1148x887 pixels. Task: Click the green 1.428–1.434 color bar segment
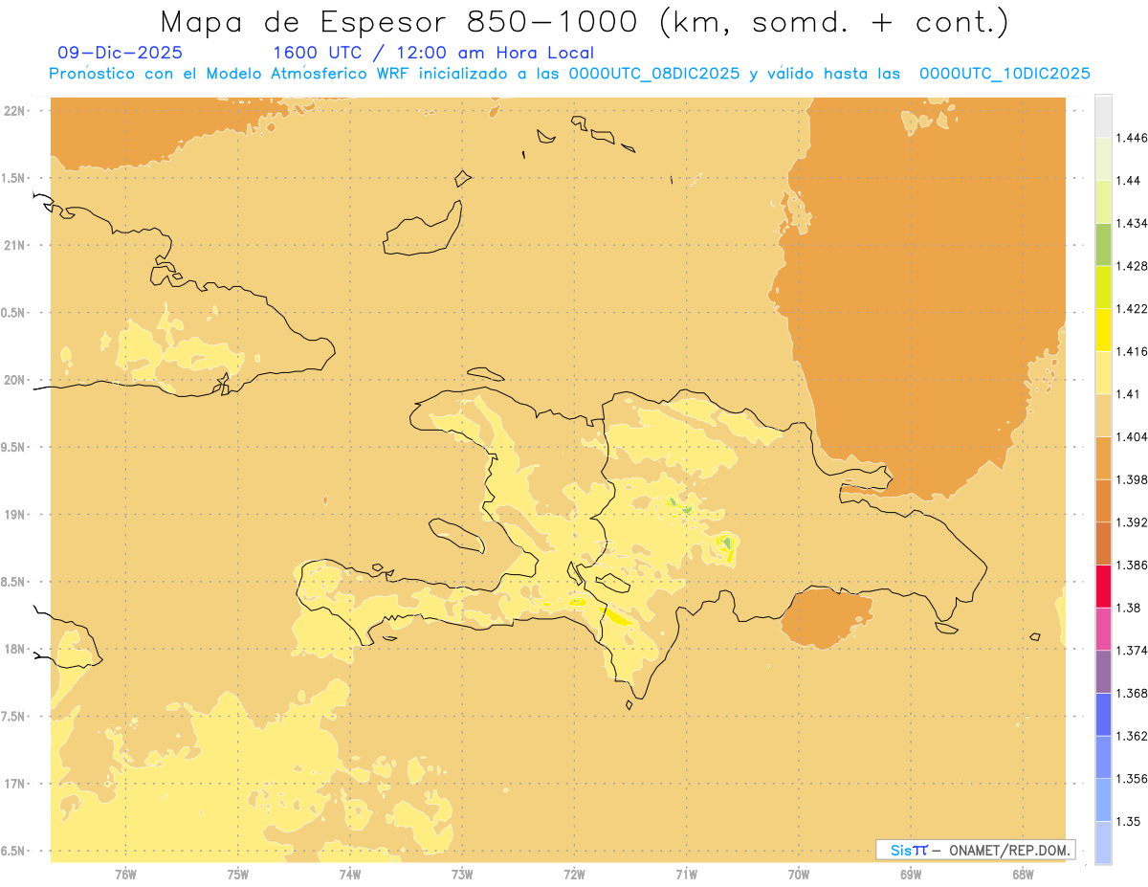(x=1103, y=244)
